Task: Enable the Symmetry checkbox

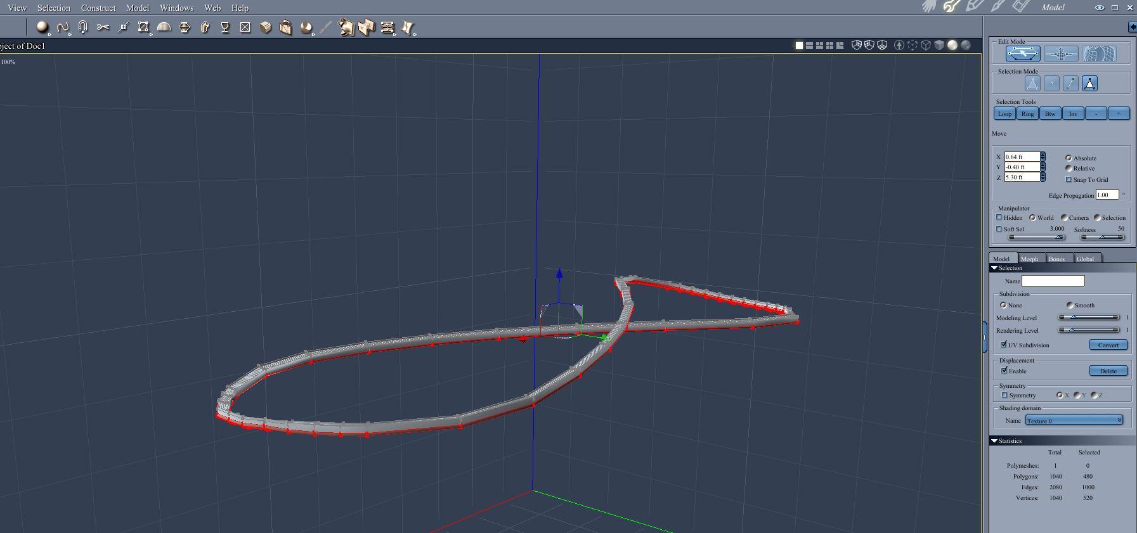Action: pyautogui.click(x=1004, y=395)
